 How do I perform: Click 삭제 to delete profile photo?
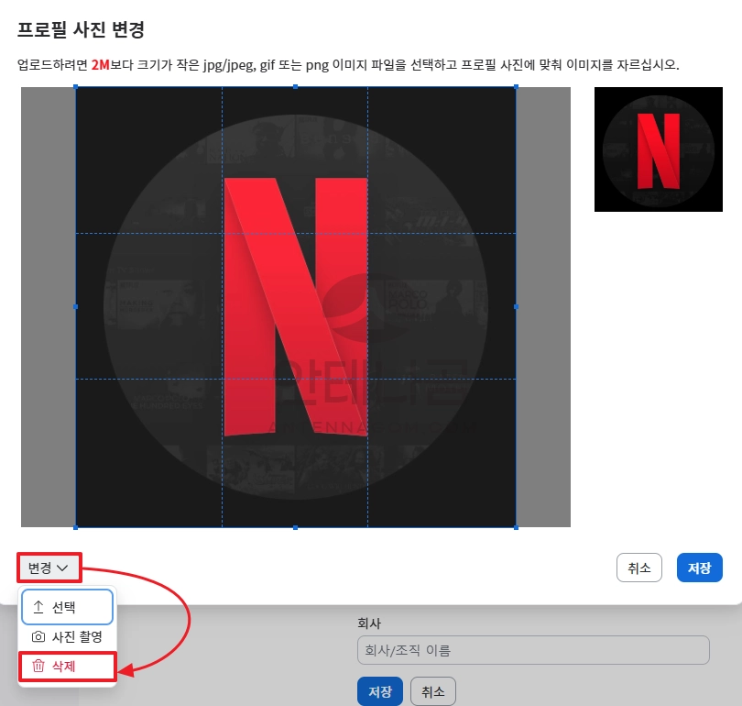pos(67,667)
